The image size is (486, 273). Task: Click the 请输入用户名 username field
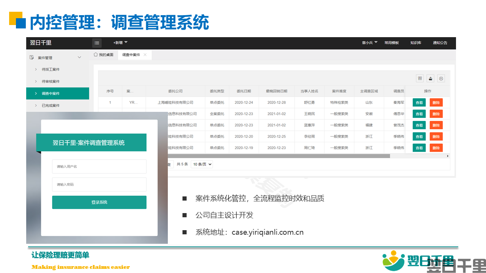[99, 166]
